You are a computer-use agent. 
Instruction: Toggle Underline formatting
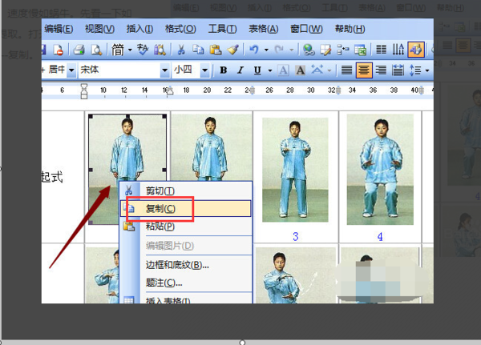click(257, 70)
